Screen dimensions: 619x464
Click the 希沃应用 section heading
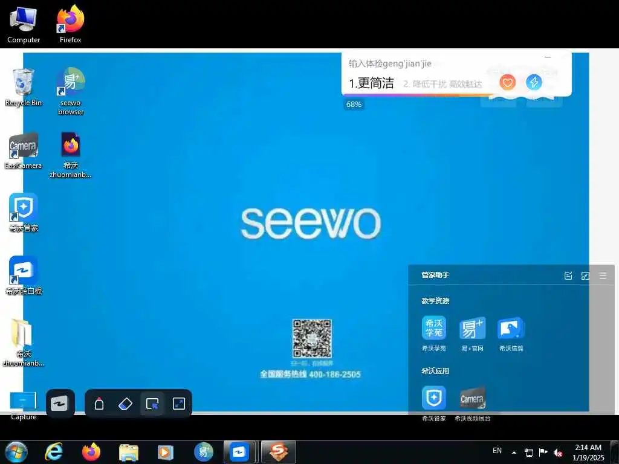[435, 371]
